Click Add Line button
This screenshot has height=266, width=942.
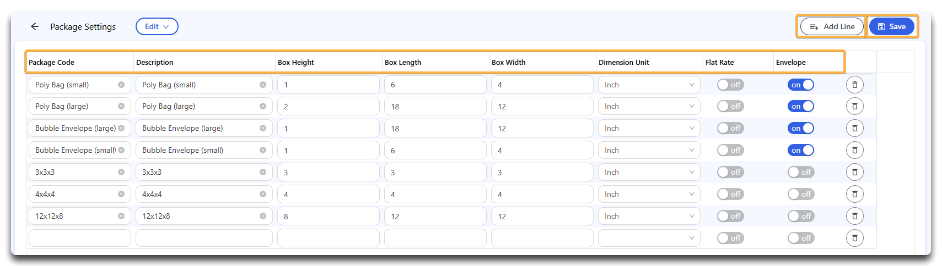832,26
